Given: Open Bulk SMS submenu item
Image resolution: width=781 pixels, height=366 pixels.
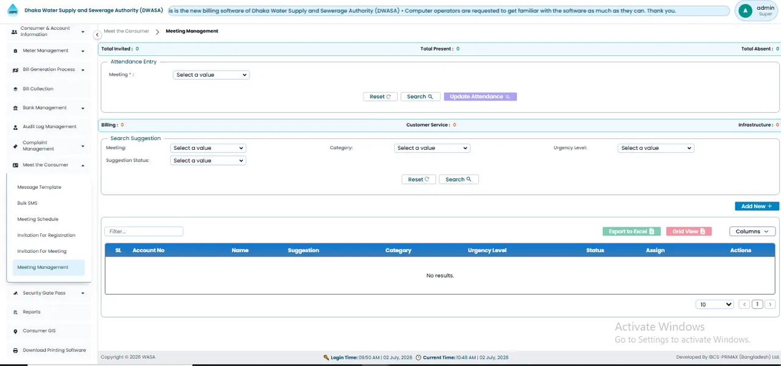Looking at the screenshot, I should [x=27, y=203].
